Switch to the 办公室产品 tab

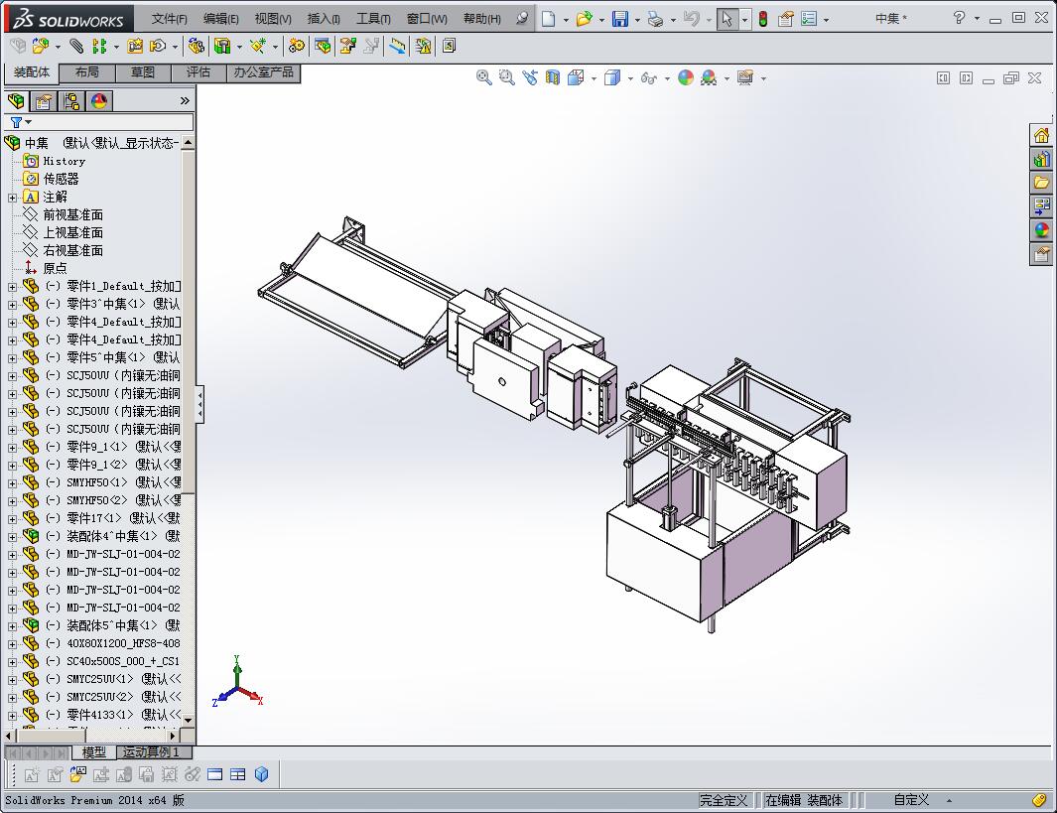coord(264,72)
